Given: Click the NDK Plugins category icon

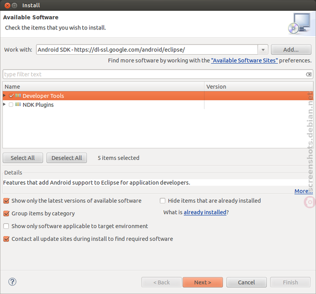Looking at the screenshot, I should [x=18, y=104].
